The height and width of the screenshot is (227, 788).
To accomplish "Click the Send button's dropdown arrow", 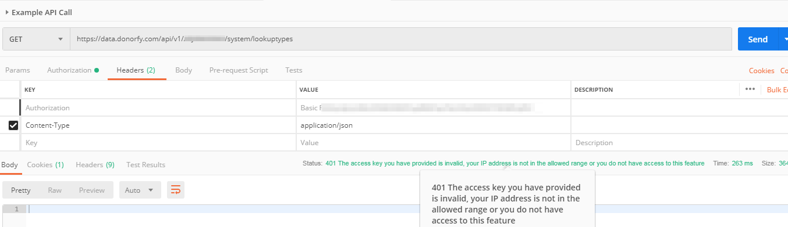I will coord(783,39).
